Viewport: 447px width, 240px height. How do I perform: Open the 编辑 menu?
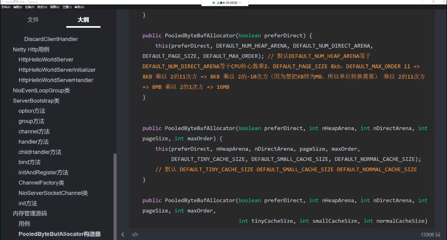(x=18, y=7)
